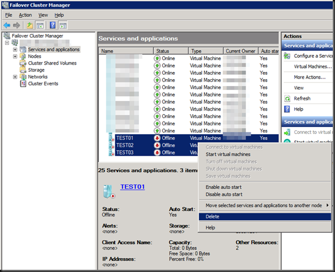The width and height of the screenshot is (335, 272).
Task: Open the View menu
Action: [x=43, y=15]
